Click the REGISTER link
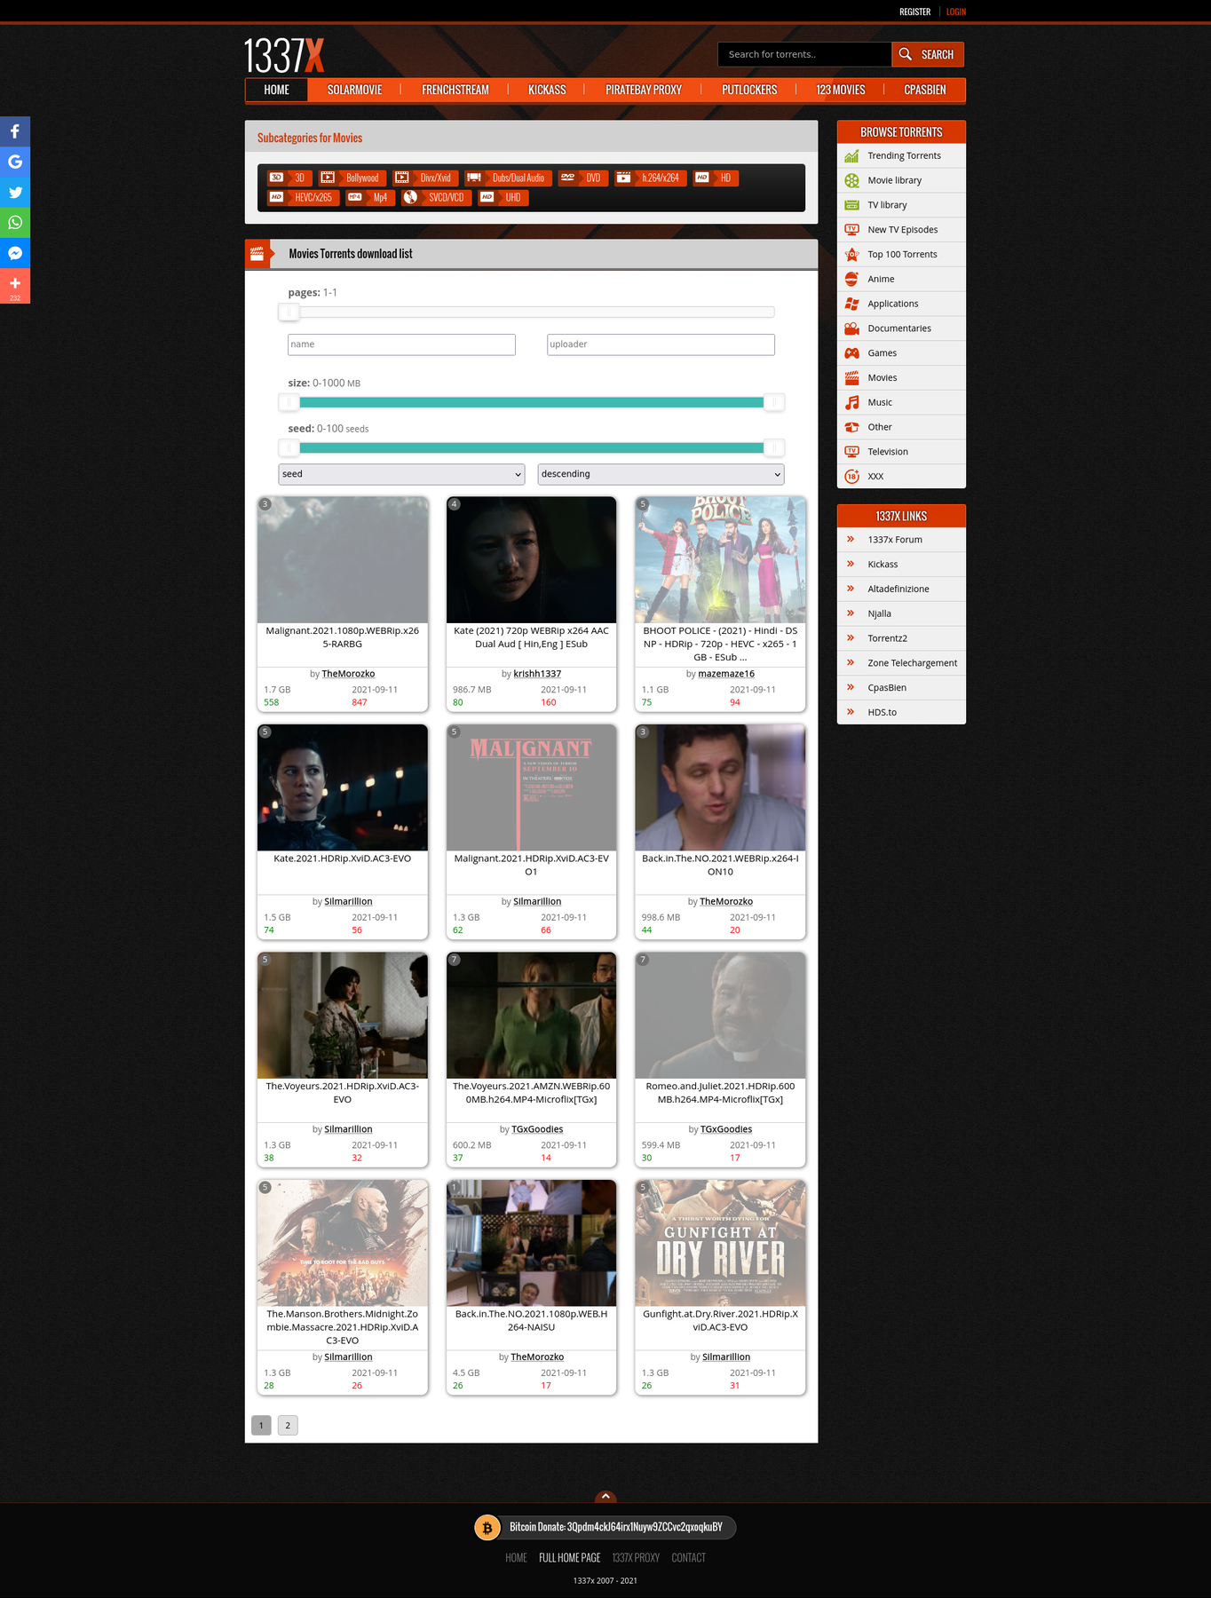This screenshot has height=1598, width=1211. coord(914,12)
